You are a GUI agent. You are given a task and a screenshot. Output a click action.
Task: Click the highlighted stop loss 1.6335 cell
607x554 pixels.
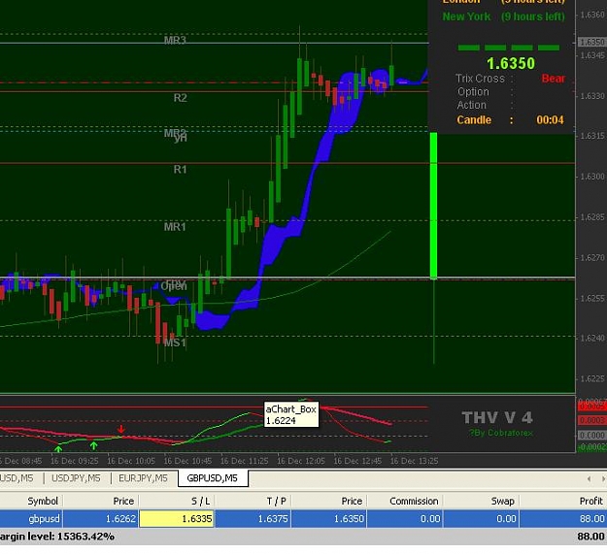176,518
